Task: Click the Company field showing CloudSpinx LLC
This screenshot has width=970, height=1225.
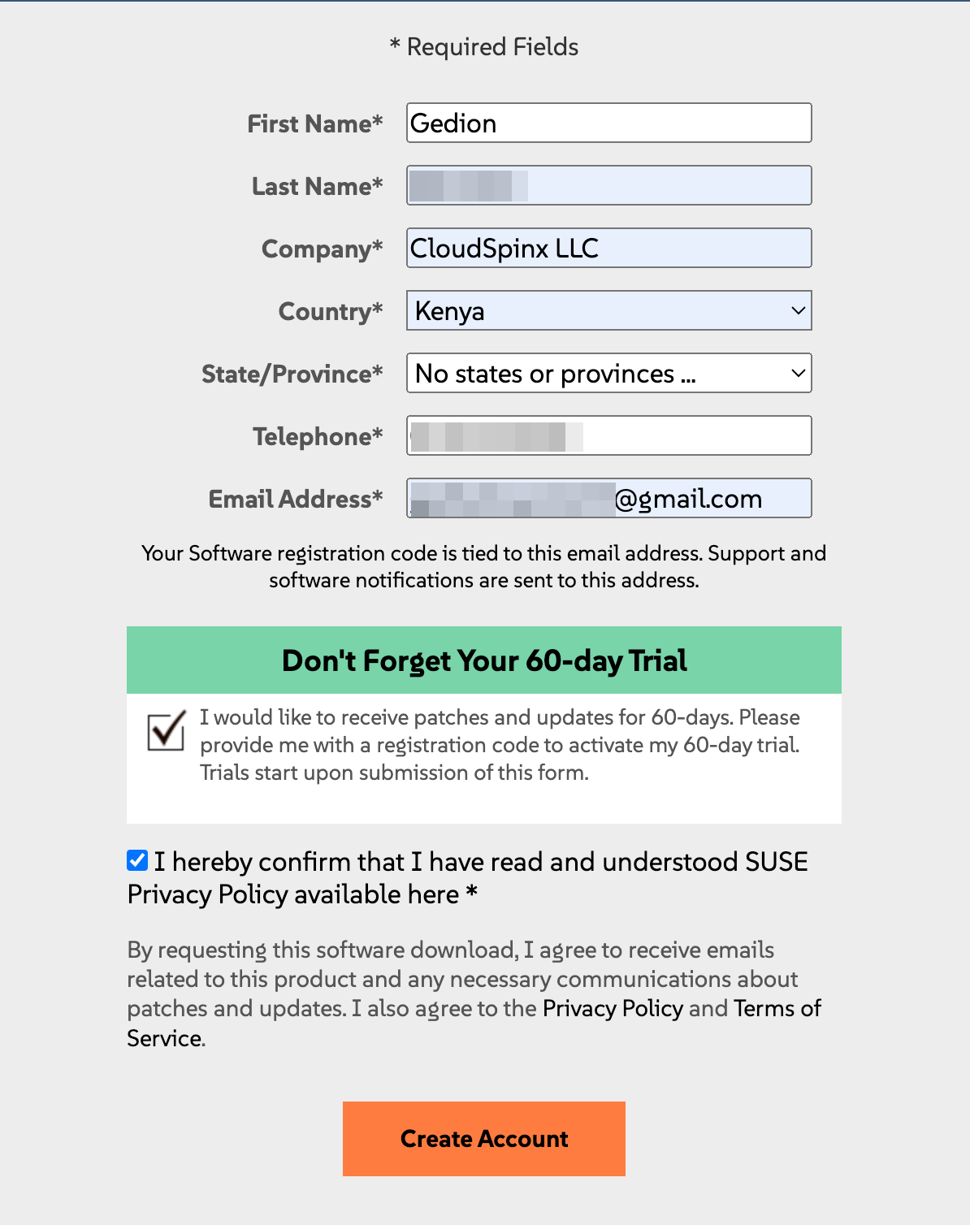Action: coord(608,248)
